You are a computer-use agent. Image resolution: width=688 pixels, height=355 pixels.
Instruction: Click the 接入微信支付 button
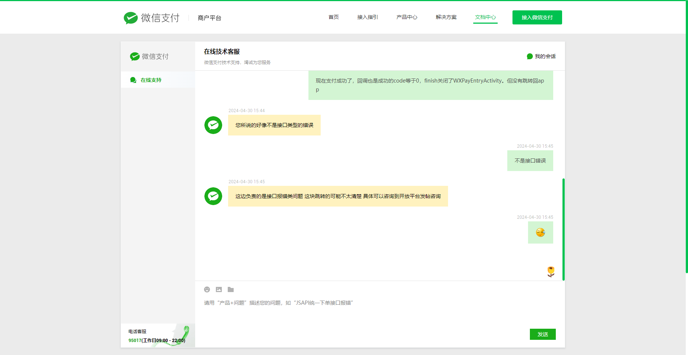[x=537, y=17]
